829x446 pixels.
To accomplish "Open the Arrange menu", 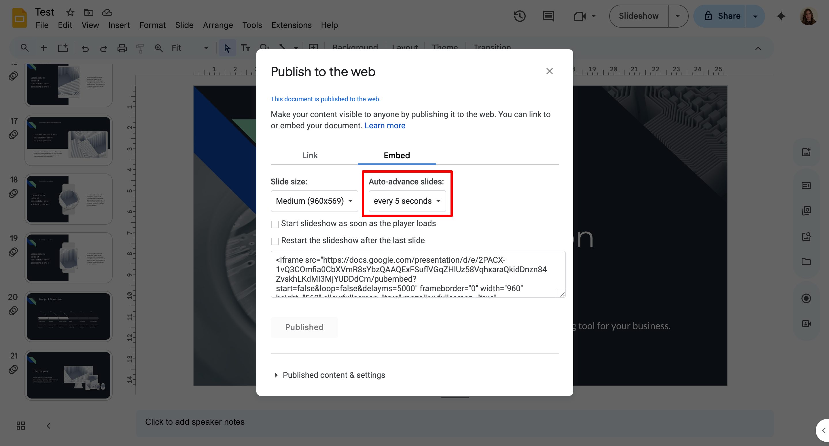I will pyautogui.click(x=218, y=25).
